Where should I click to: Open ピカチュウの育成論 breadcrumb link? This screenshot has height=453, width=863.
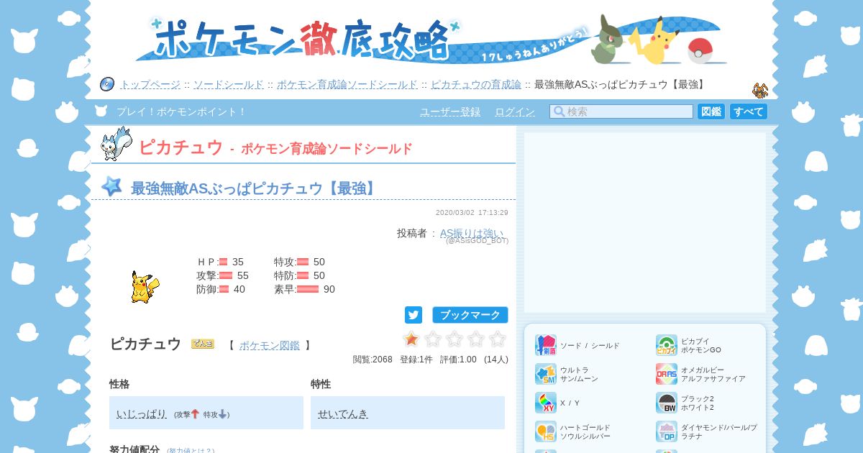476,84
